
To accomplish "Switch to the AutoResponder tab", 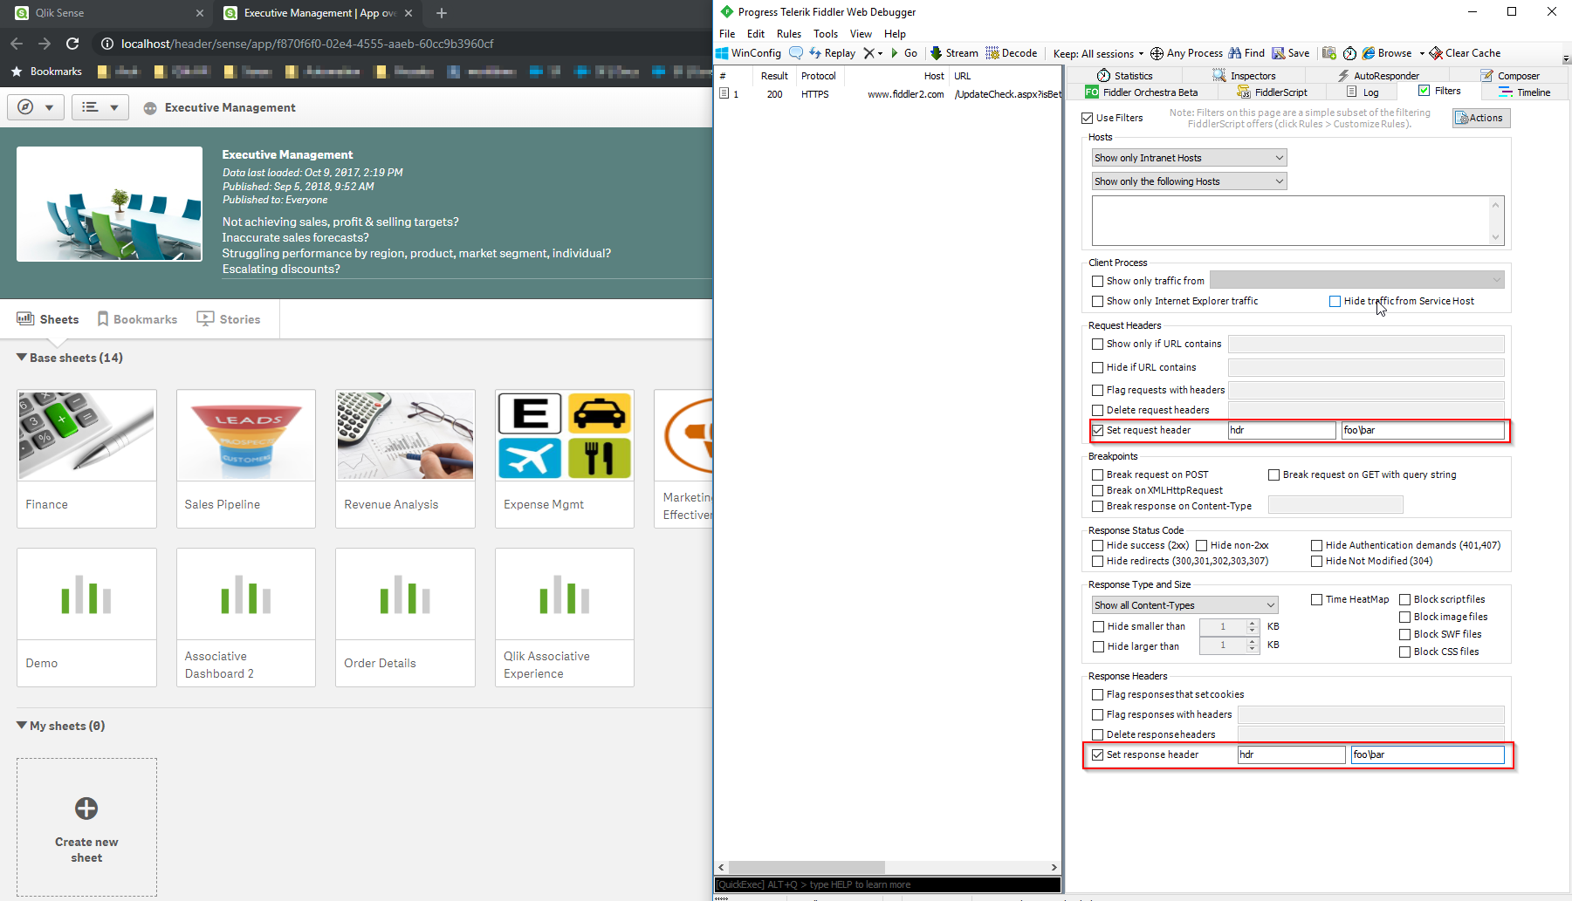I will point(1378,76).
